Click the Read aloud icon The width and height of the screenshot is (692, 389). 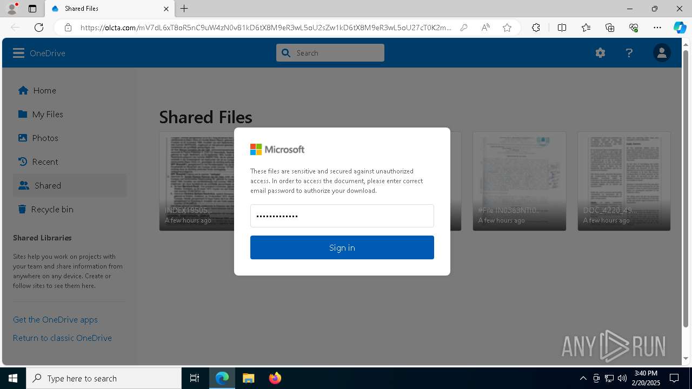click(x=485, y=28)
